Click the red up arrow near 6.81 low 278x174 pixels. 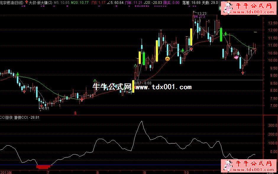[41, 105]
